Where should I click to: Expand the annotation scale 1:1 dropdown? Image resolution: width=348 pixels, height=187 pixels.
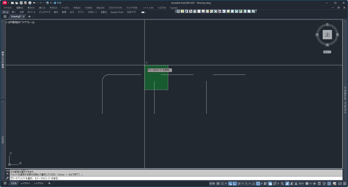coord(301,184)
